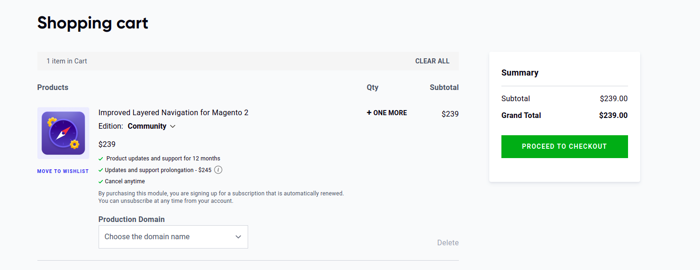Expand the Edition Community chevron
Viewport: 700px width, 270px height.
tap(172, 126)
